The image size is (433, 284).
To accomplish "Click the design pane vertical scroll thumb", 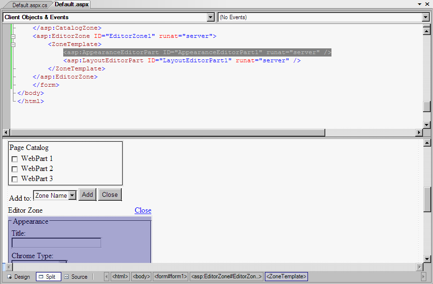I will (x=427, y=200).
